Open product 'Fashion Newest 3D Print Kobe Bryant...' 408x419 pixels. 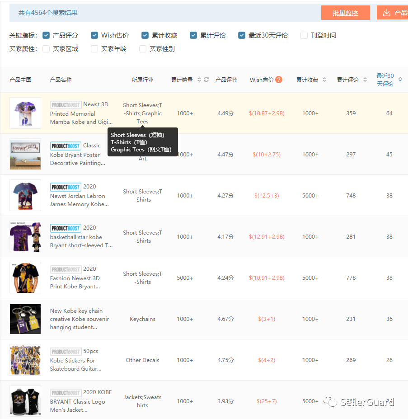pos(75,282)
